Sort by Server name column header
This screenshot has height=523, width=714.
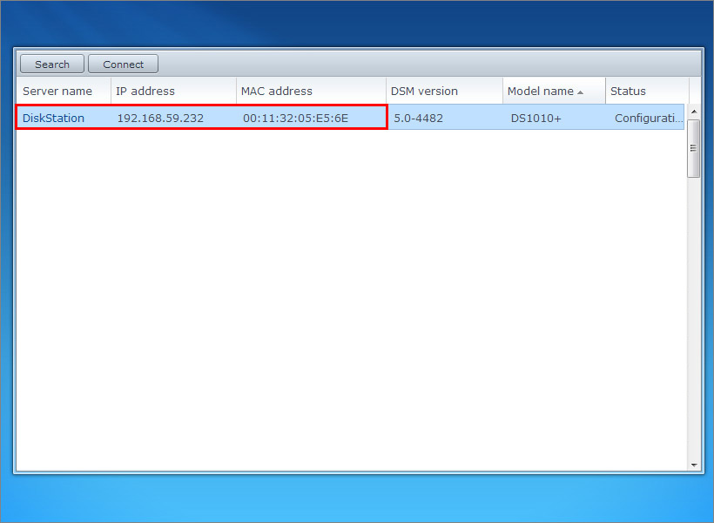(x=64, y=91)
